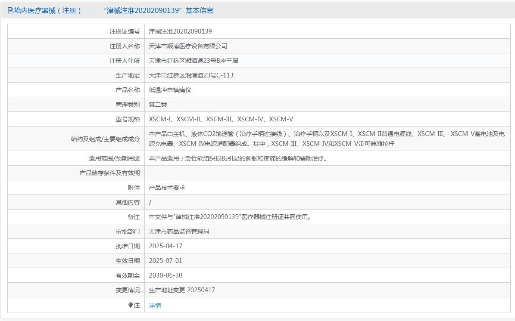Click the lightbulb icon beside 注
Viewport: 515px width, 321px height.
click(x=131, y=305)
